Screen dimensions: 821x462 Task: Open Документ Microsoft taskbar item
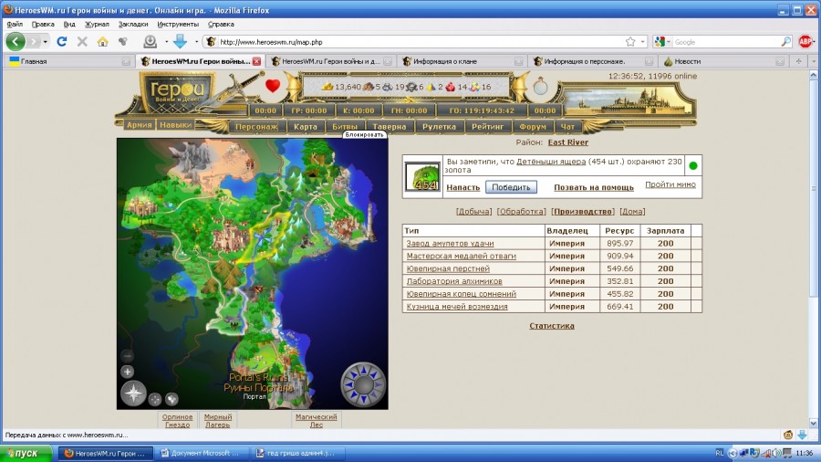[x=200, y=453]
